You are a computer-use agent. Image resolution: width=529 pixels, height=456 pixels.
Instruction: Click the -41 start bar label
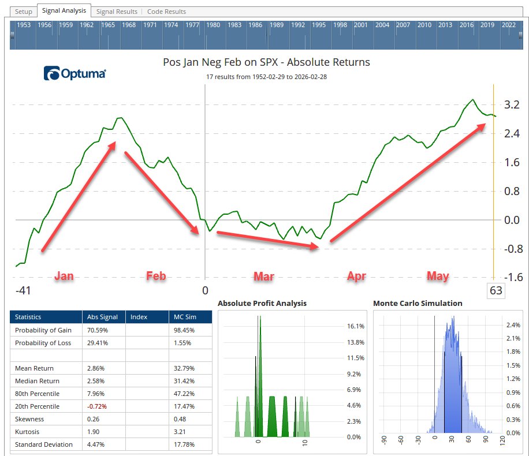[x=23, y=290]
